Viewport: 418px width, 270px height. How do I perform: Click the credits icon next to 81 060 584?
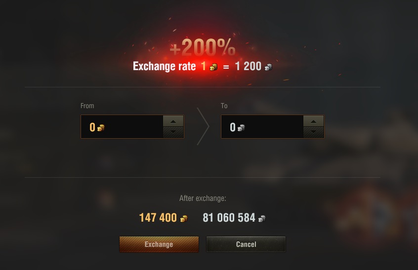[x=262, y=218]
